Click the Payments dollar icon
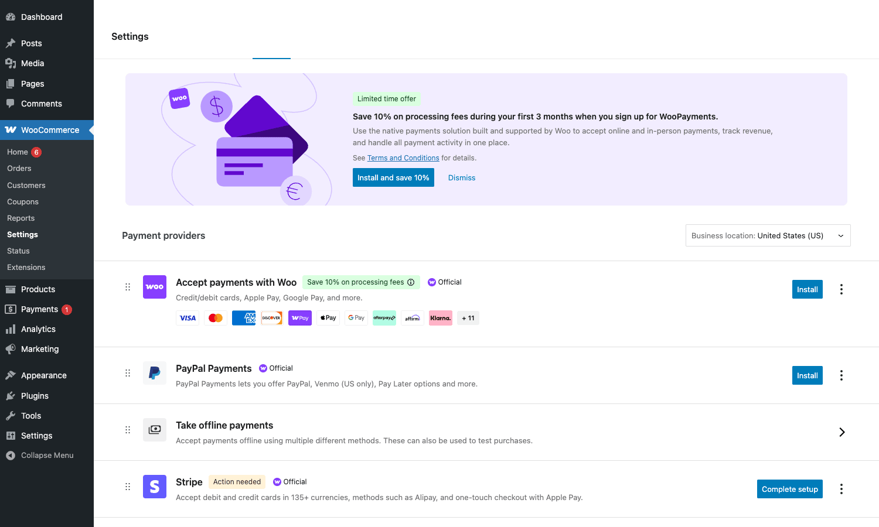 (11, 309)
